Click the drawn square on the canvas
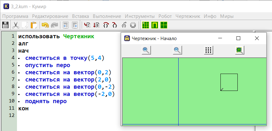 pos(229,82)
